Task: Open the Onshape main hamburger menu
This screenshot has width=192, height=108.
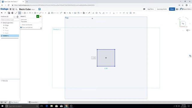Action: pyautogui.click(x=10, y=9)
